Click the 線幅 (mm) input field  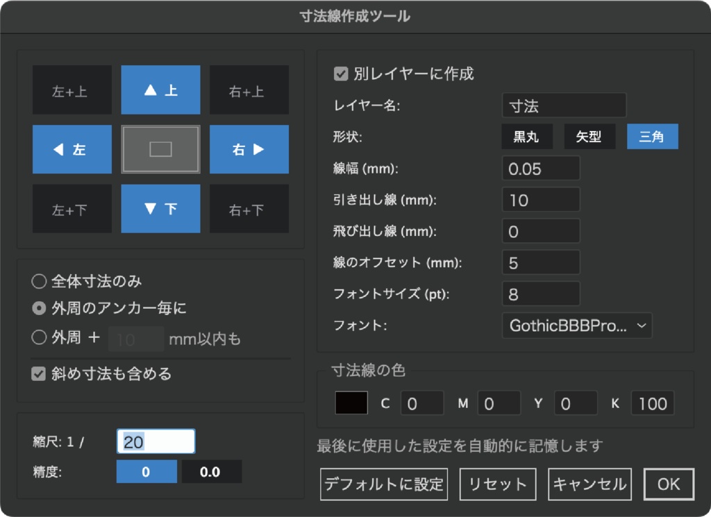(541, 168)
